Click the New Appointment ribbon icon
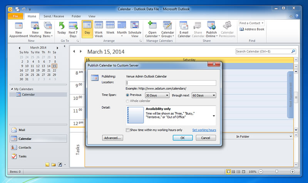This screenshot has height=183, width=308. 18,26
